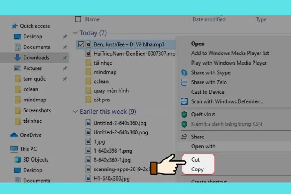Sort by the Type column header

pos(261,19)
